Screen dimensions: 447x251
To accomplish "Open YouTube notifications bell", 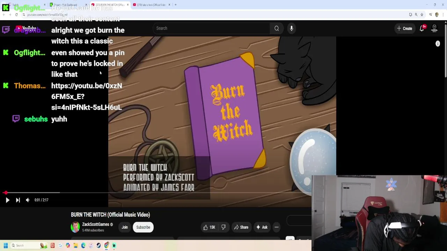I will point(422,29).
